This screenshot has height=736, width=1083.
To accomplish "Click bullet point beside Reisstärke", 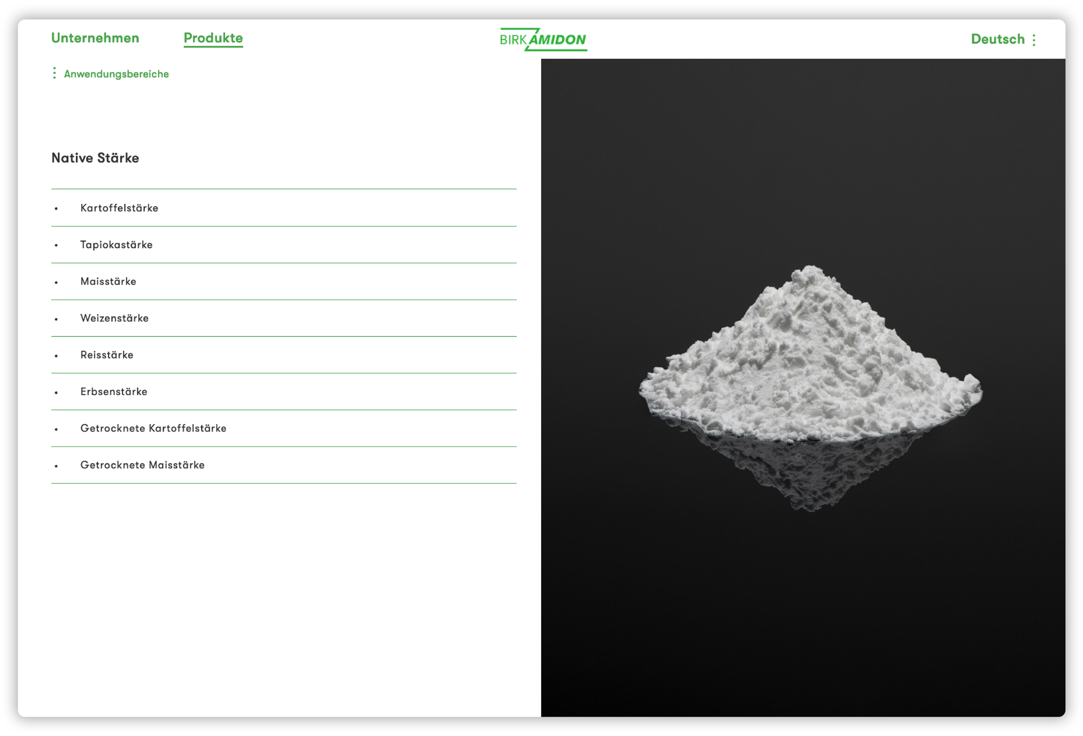I will tap(56, 356).
